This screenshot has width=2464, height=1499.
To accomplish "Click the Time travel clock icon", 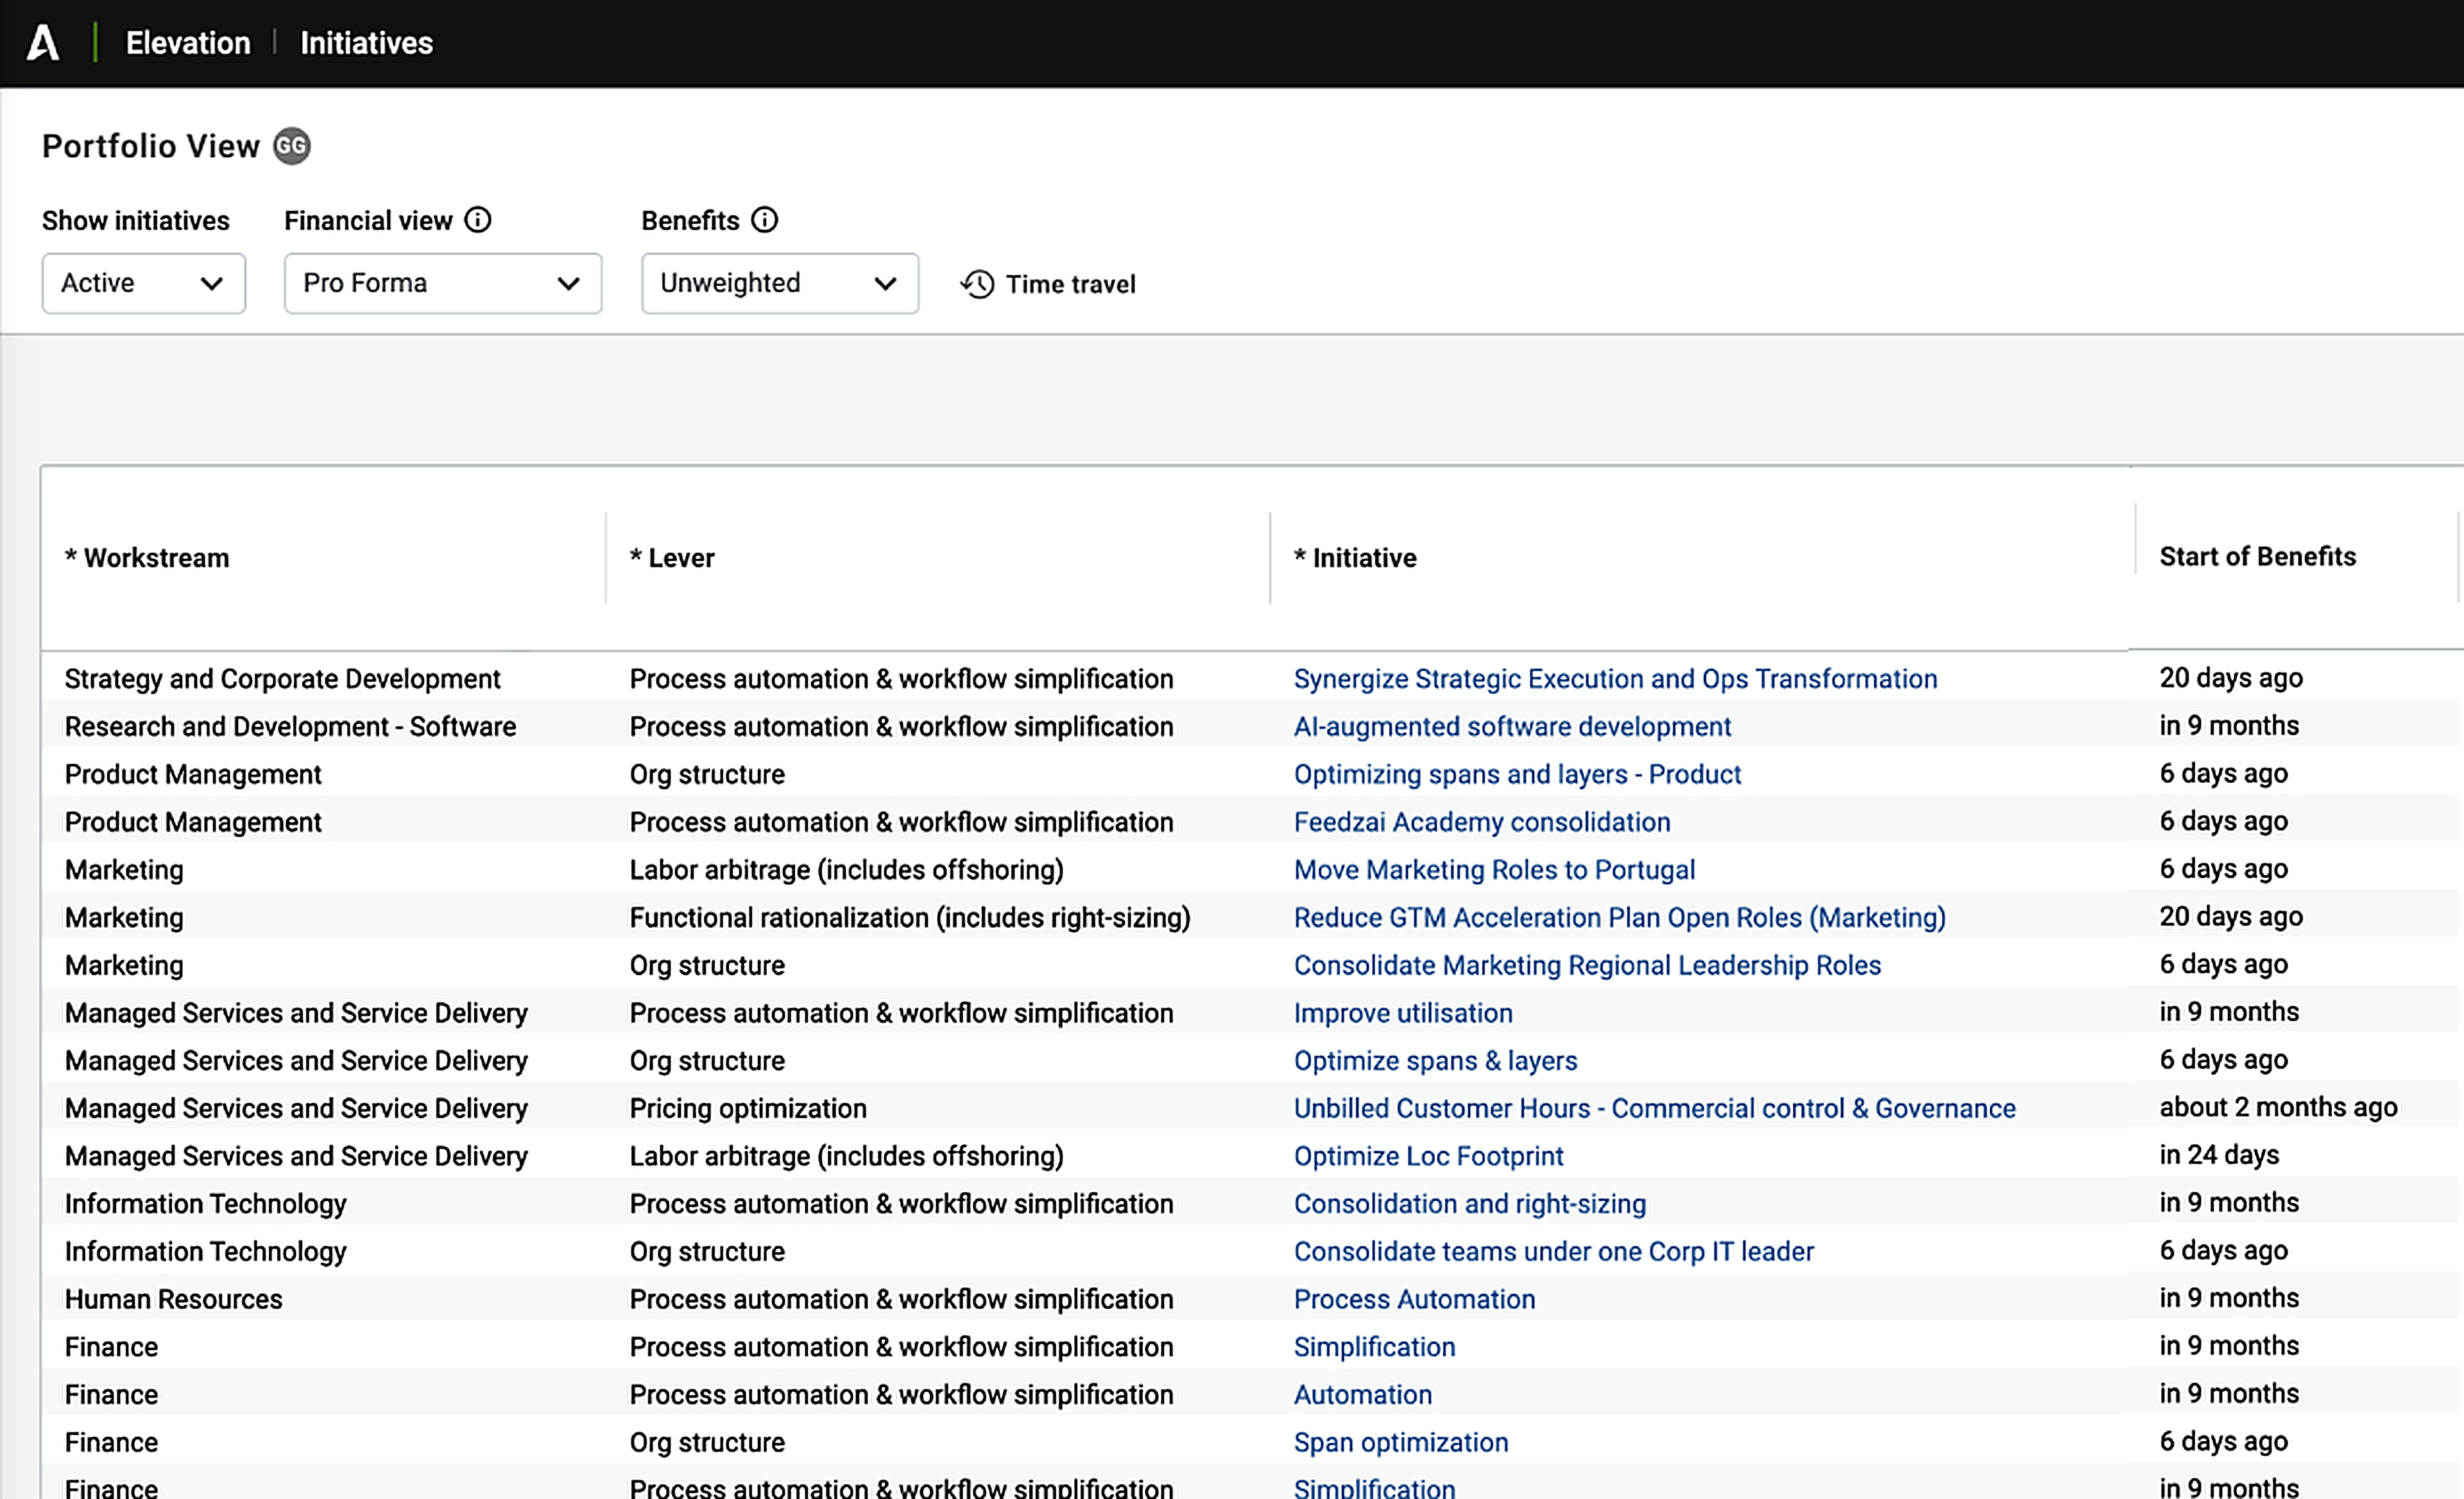I will 977,284.
